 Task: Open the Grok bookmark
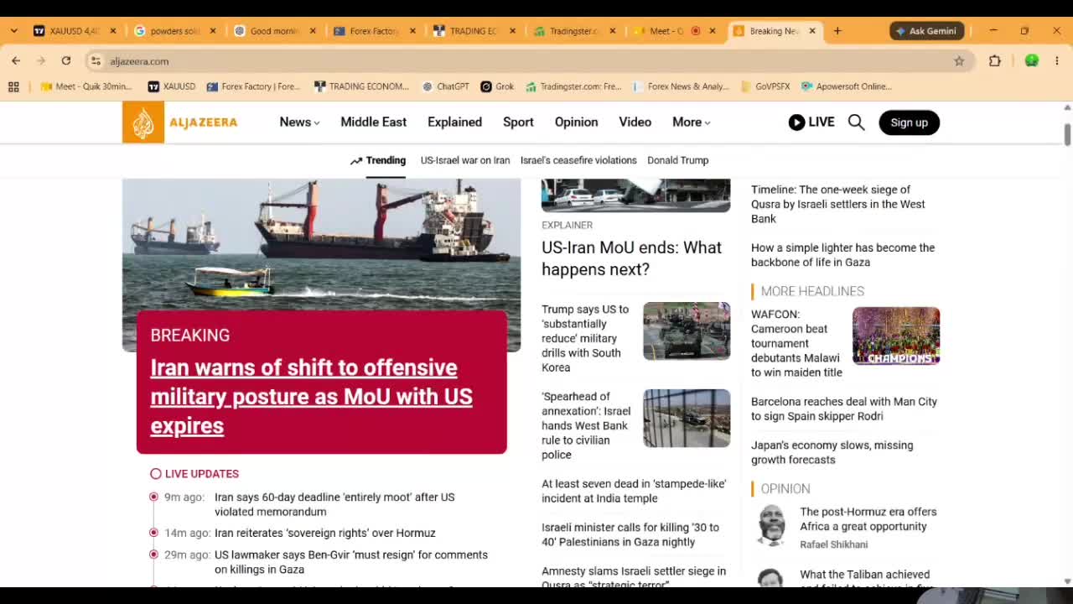(x=497, y=86)
